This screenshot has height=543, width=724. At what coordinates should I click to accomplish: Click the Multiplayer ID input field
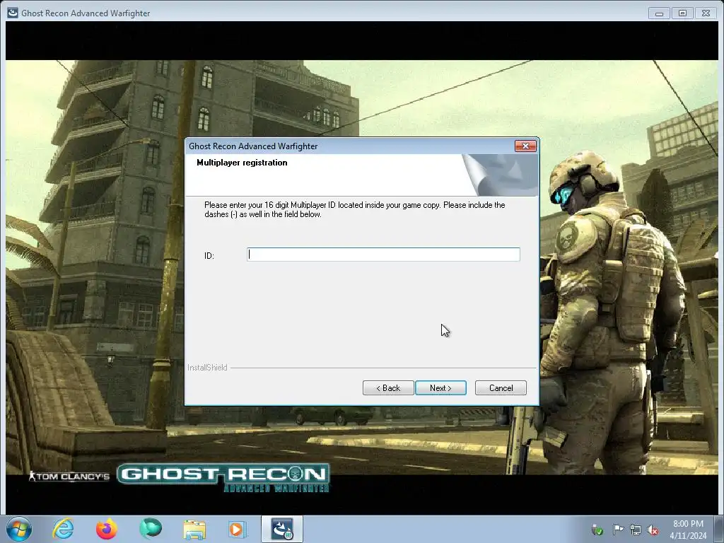coord(383,255)
